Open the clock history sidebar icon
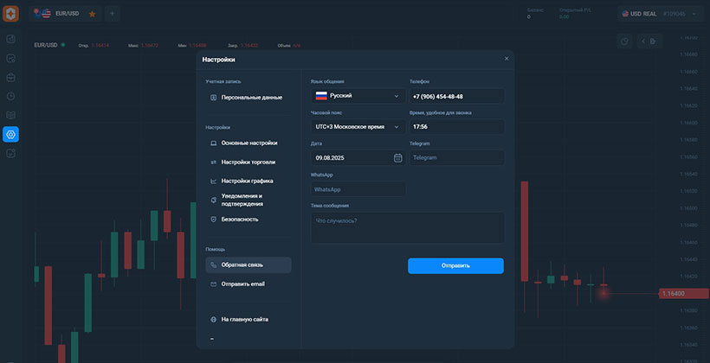The image size is (710, 363). pyautogui.click(x=11, y=96)
